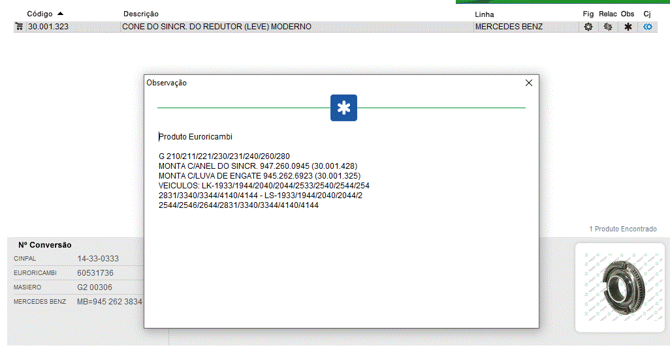Click the Obs asterisk icon in row
670x352 pixels.
point(628,27)
